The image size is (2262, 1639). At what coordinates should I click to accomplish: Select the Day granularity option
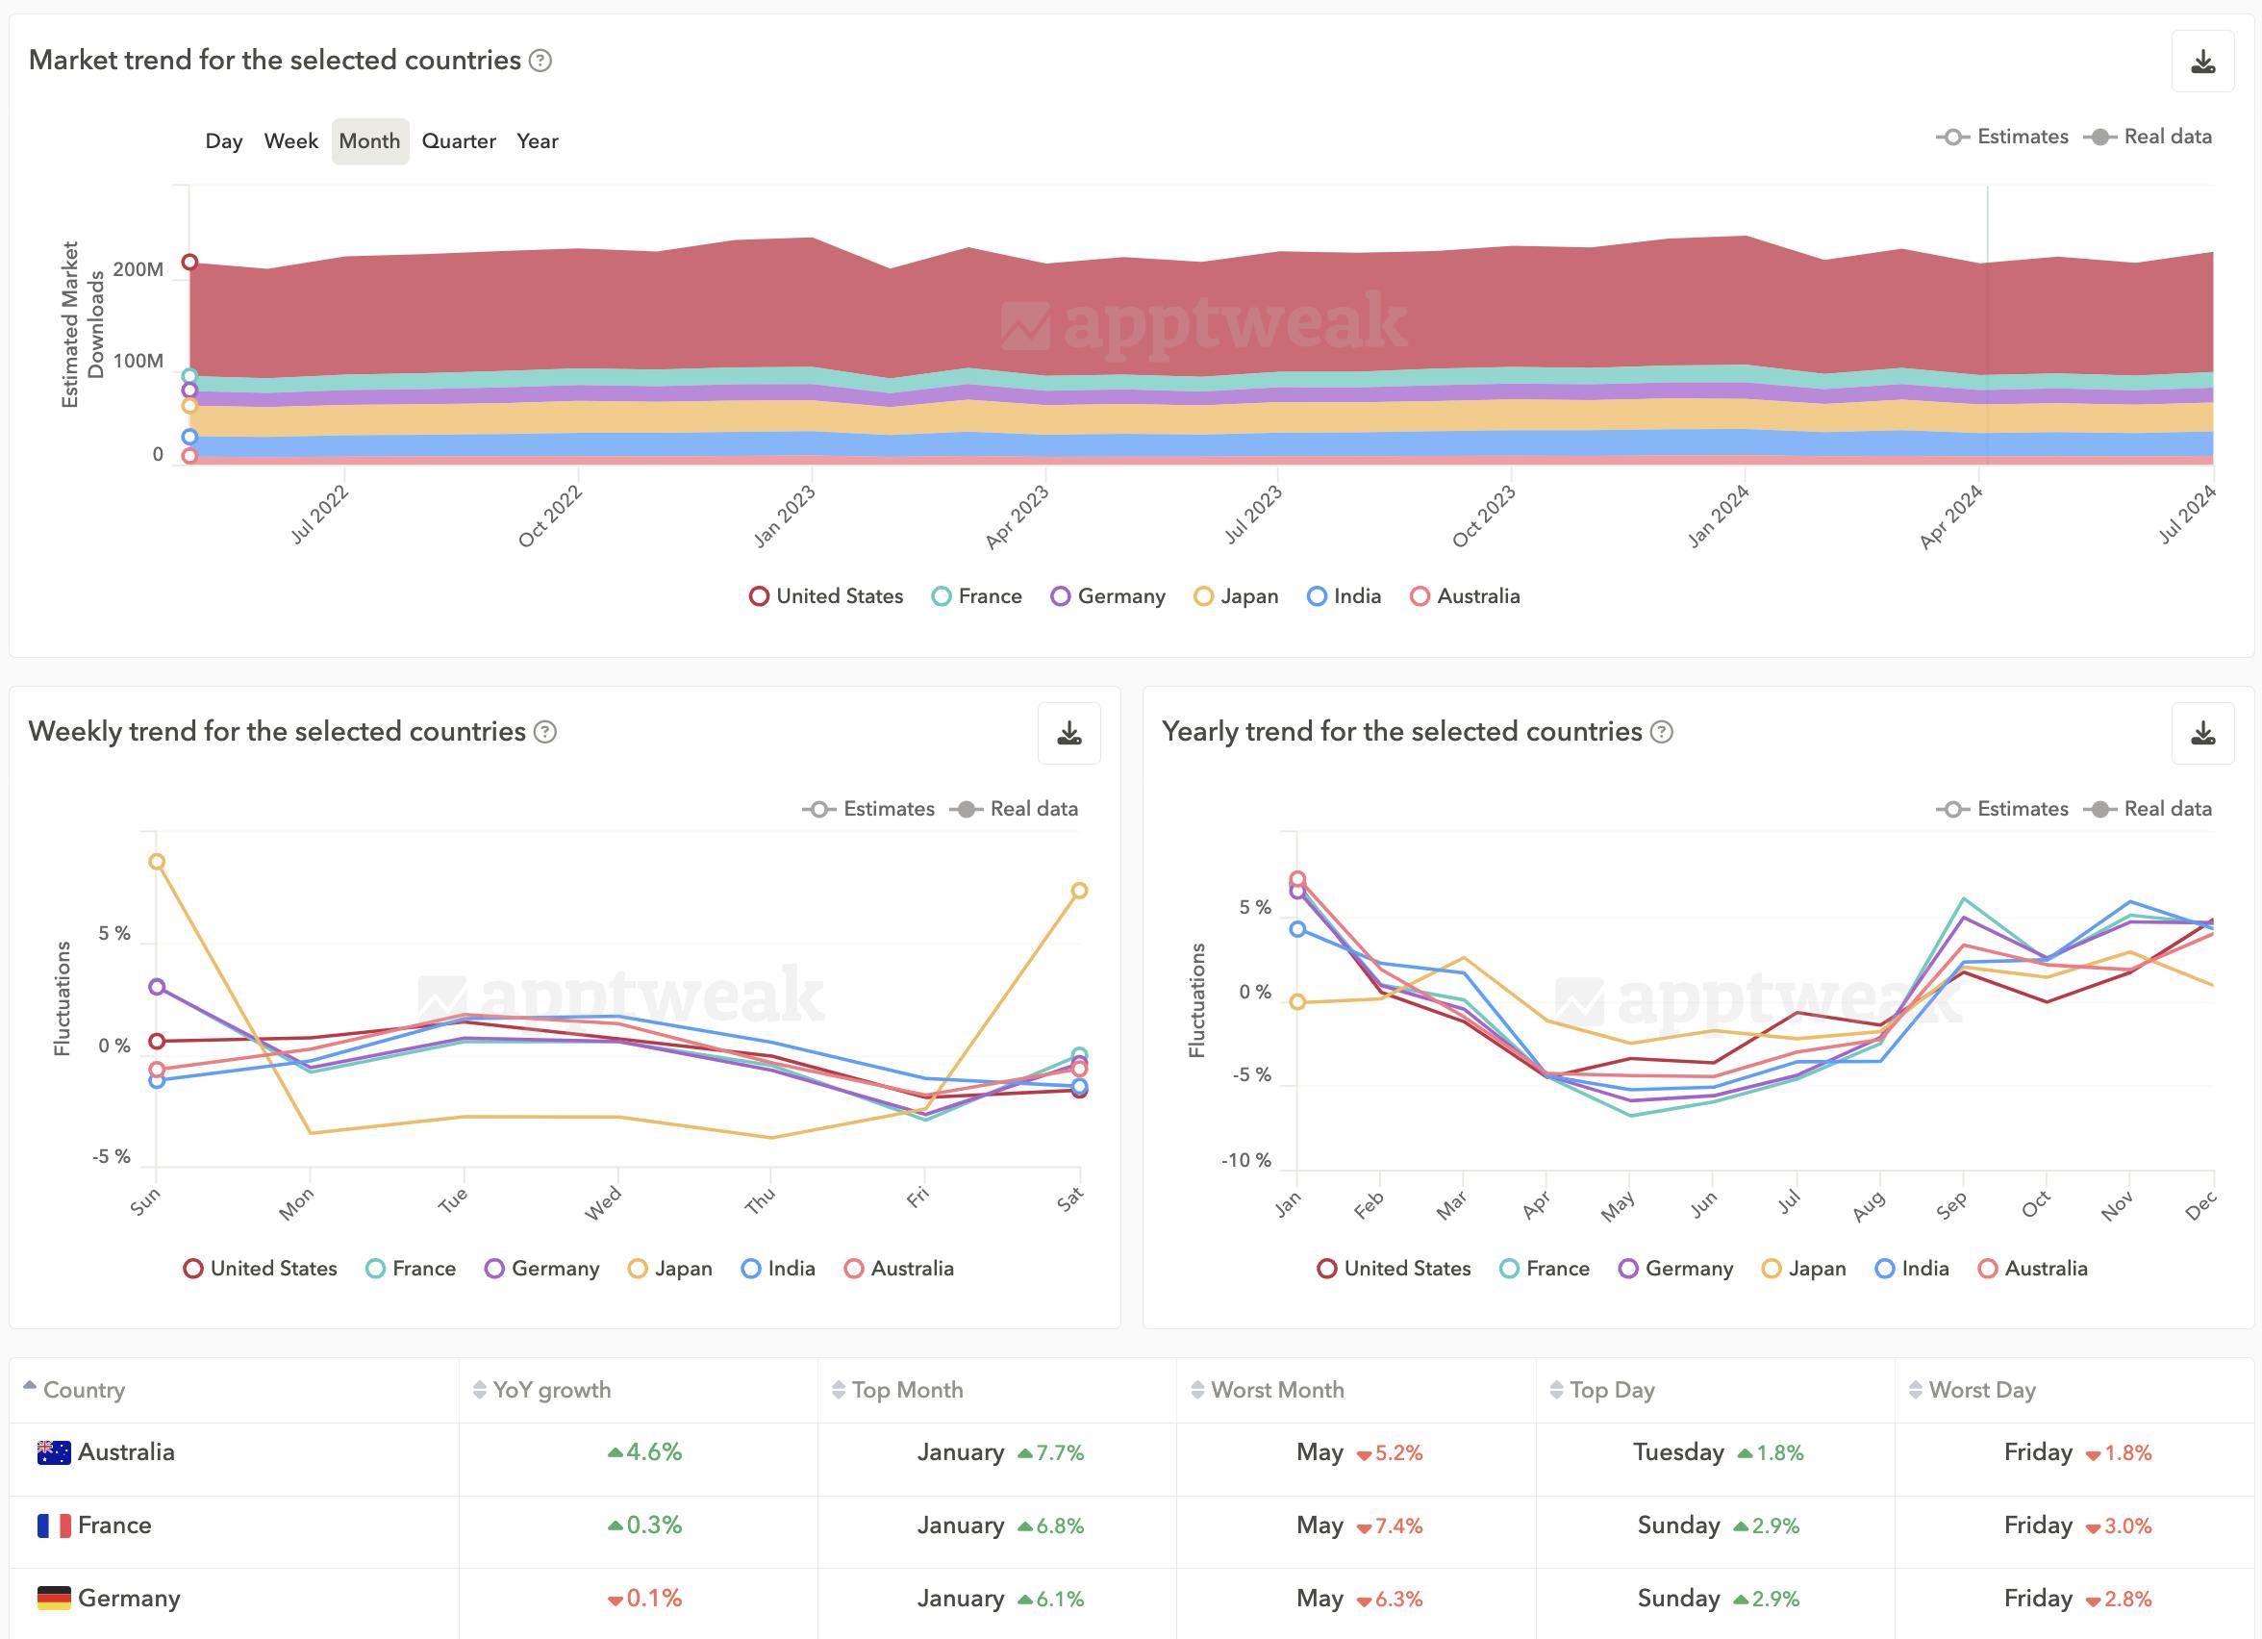(x=223, y=141)
